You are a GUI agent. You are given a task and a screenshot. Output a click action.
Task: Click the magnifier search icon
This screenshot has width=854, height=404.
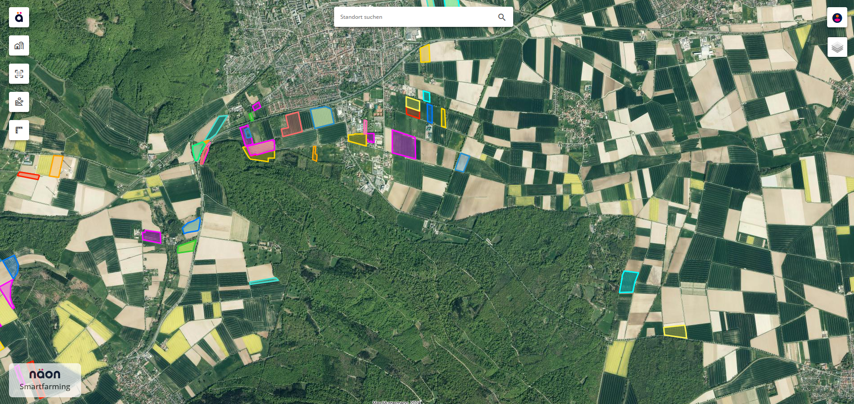[502, 17]
